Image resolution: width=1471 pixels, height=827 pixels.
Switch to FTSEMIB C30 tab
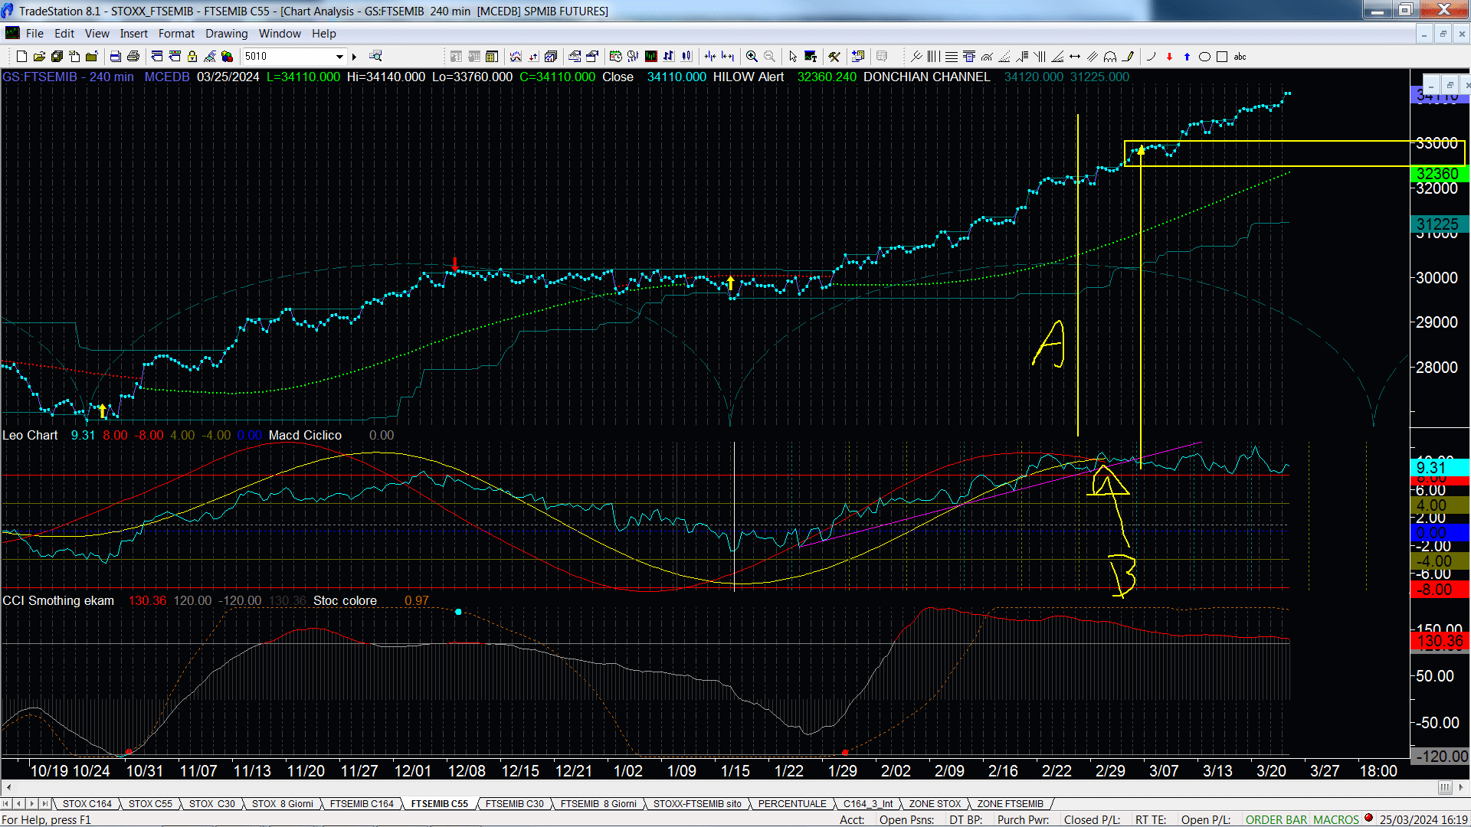pos(514,804)
